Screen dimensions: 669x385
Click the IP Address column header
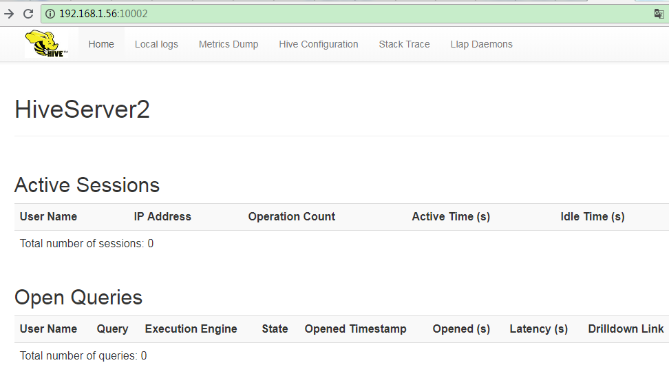coord(162,216)
